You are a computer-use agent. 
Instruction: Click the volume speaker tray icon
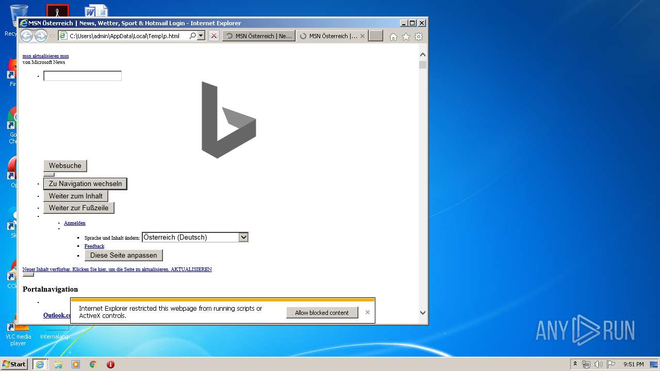(599, 364)
